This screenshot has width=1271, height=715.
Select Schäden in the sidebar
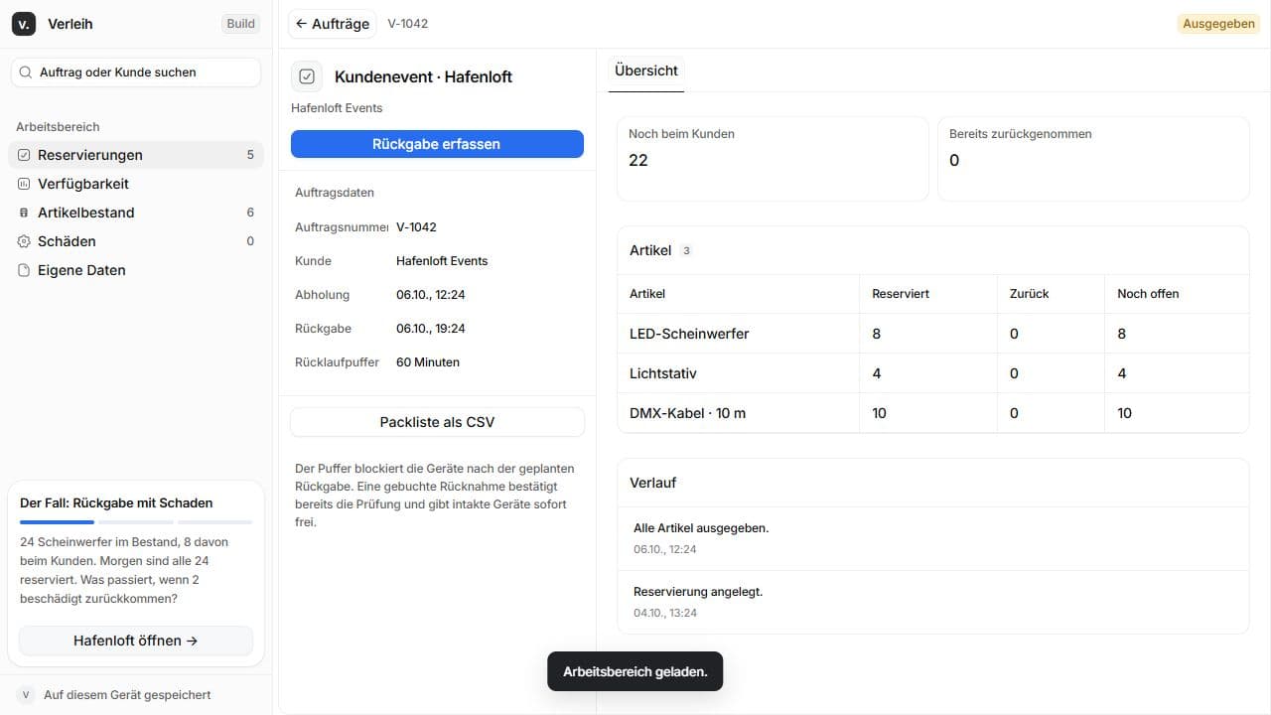136,241
